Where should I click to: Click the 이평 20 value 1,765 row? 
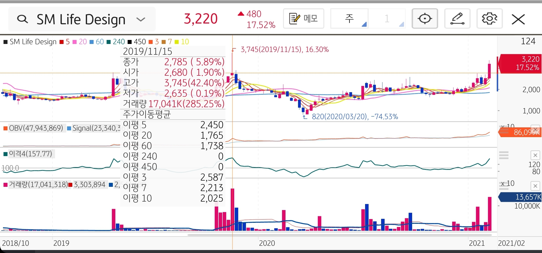click(173, 135)
